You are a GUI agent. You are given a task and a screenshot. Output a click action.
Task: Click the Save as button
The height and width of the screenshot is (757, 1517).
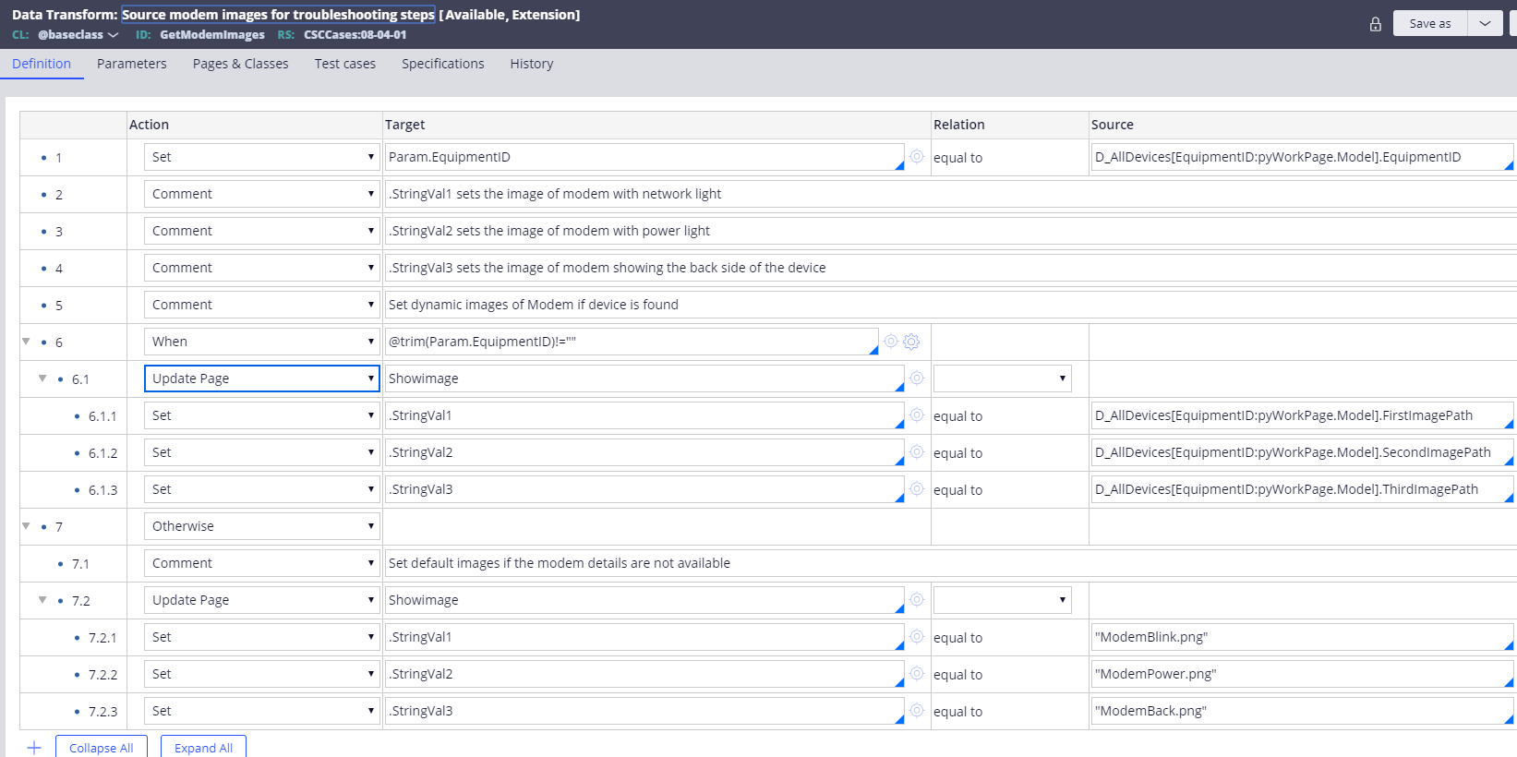pyautogui.click(x=1429, y=24)
